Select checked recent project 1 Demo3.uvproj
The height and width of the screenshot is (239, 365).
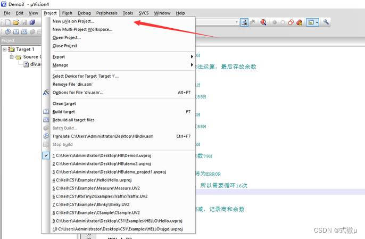coord(119,155)
